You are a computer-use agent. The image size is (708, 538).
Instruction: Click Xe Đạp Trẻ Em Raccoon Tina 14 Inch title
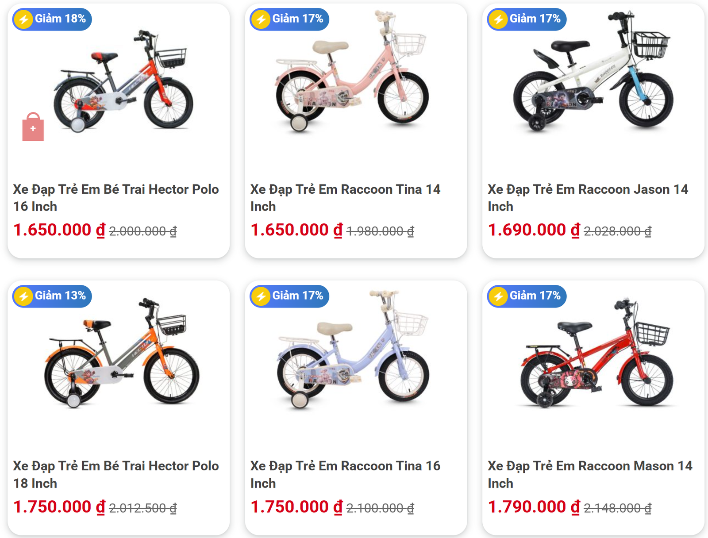[345, 198]
